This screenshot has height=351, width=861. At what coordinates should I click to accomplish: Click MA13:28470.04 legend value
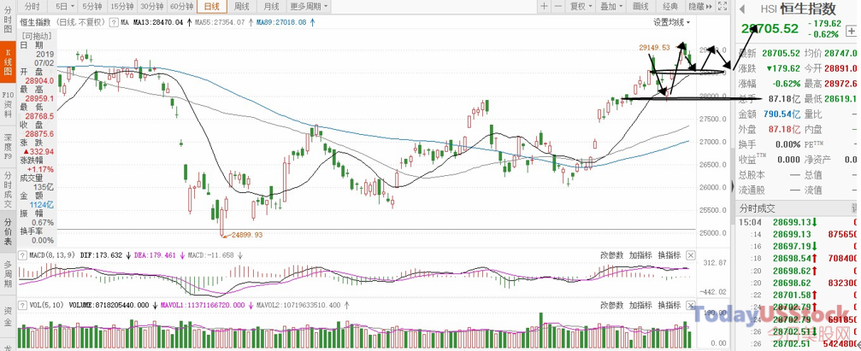click(x=158, y=22)
